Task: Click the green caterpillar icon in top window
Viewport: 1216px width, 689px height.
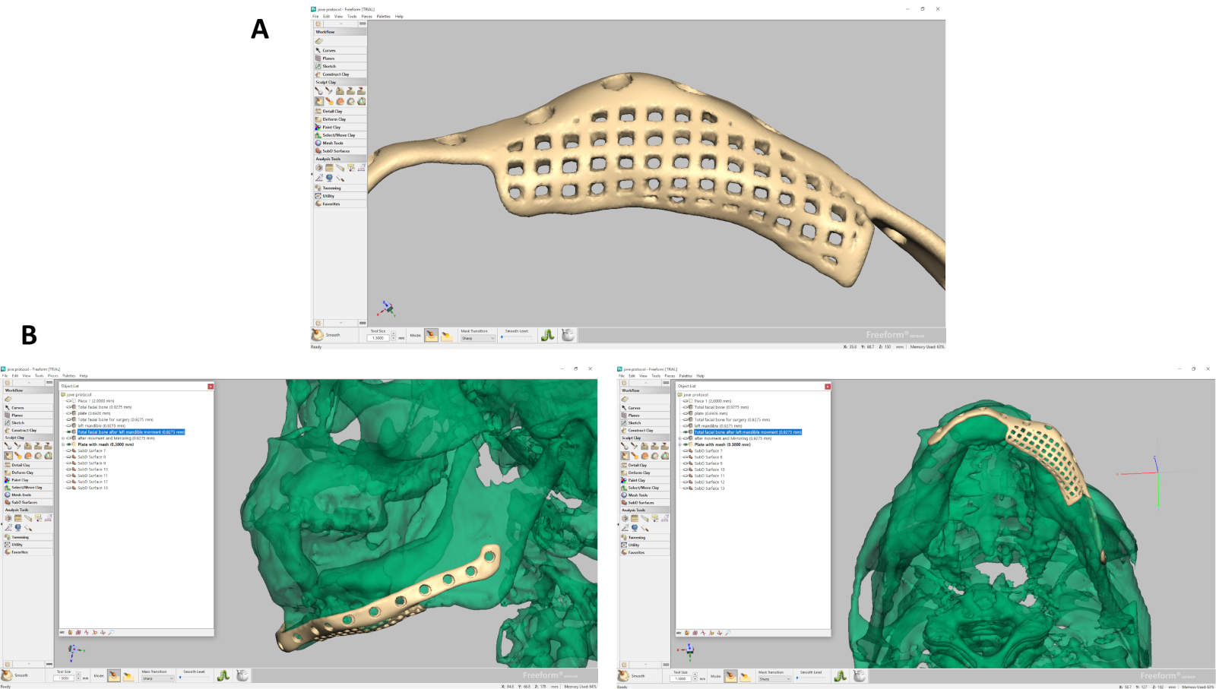Action: click(547, 335)
